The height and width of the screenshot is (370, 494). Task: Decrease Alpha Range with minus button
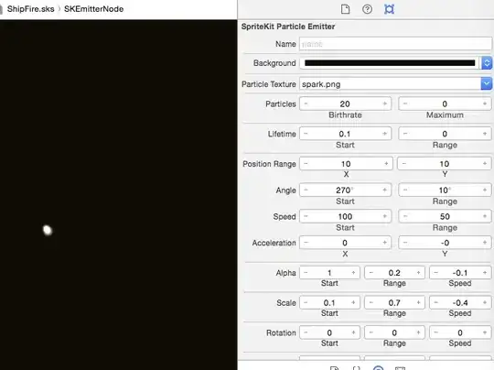371,273
